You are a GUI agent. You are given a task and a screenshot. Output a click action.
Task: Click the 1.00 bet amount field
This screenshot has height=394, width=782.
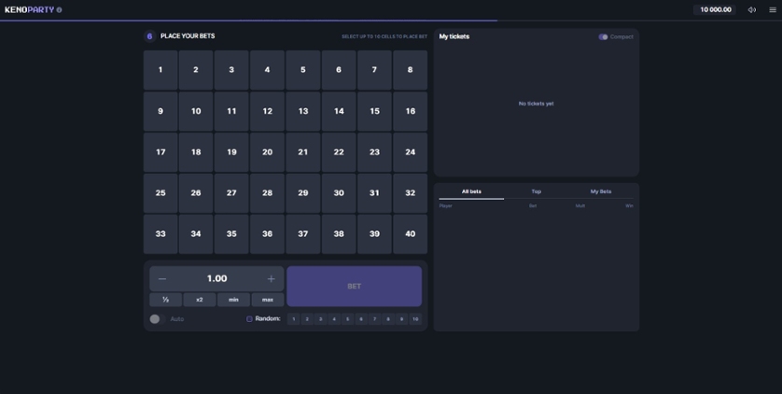(216, 279)
